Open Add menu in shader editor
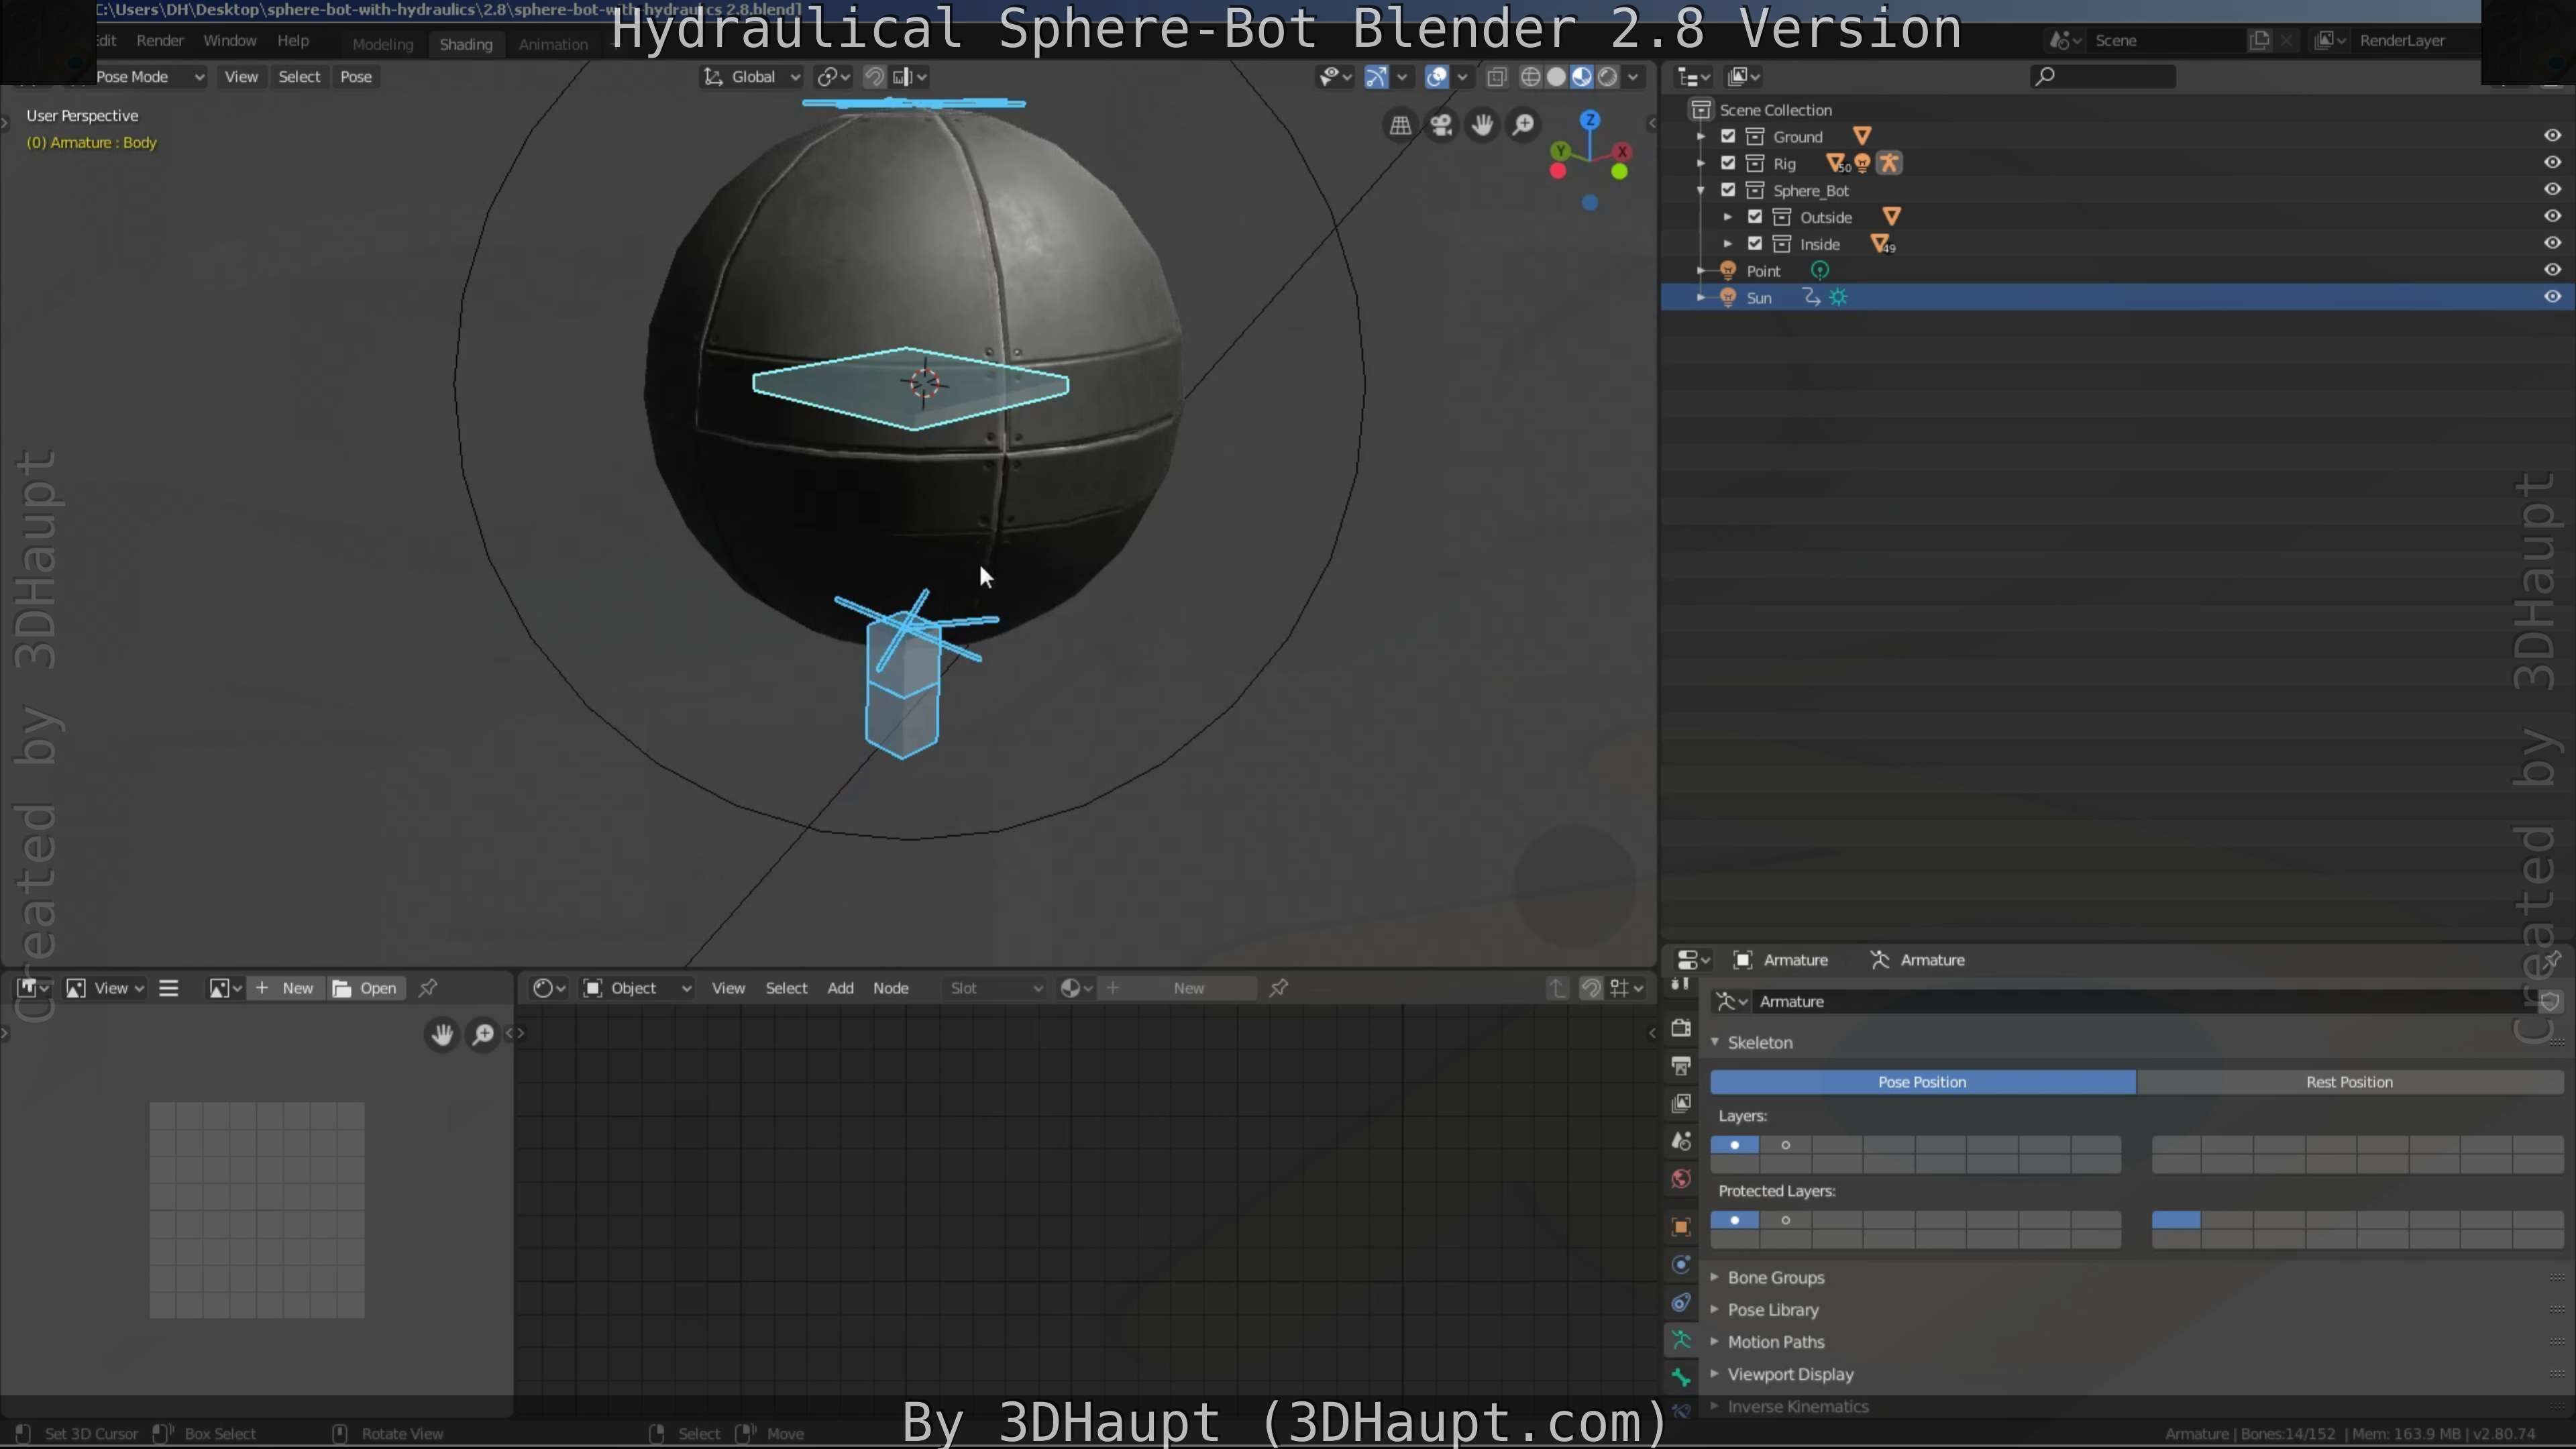 pyautogui.click(x=840, y=988)
